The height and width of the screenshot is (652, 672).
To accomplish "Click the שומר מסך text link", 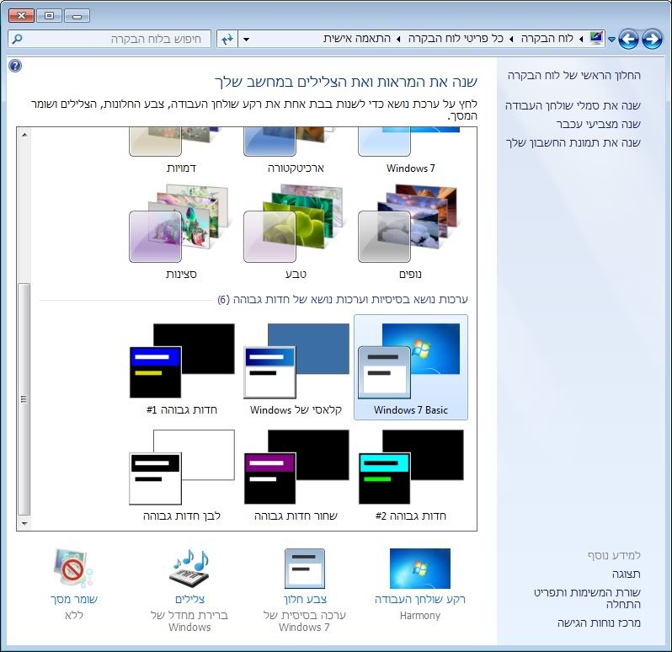I will tap(74, 599).
